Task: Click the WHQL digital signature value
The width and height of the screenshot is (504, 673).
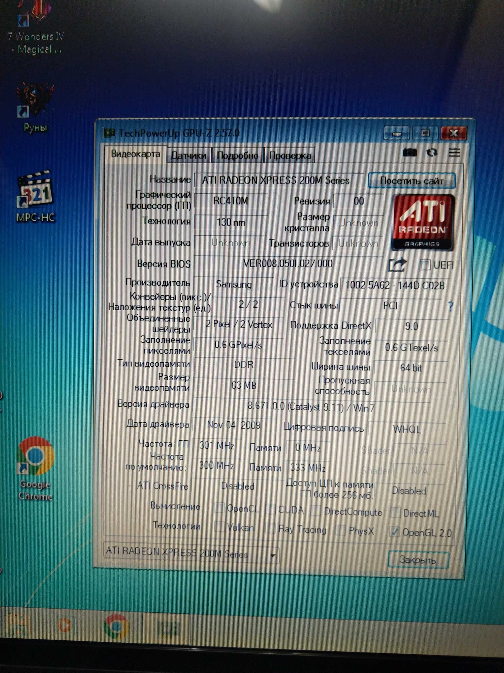Action: (407, 429)
